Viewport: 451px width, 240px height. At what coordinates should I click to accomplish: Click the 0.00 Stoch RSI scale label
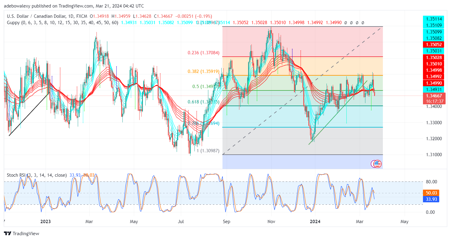[430, 212]
